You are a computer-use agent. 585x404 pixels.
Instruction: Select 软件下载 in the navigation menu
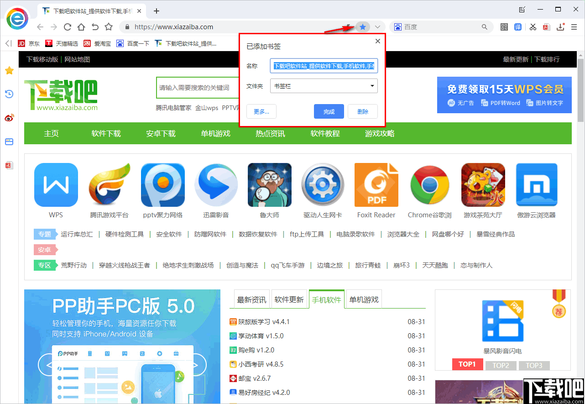tap(105, 133)
